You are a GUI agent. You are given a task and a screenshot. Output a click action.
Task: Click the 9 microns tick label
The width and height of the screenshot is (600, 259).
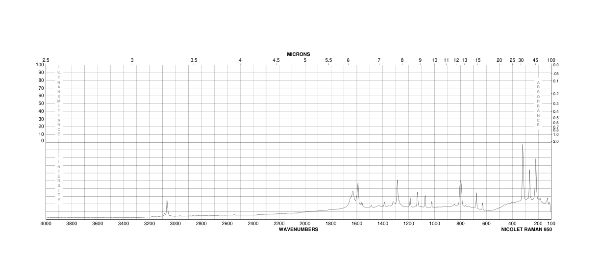click(420, 60)
